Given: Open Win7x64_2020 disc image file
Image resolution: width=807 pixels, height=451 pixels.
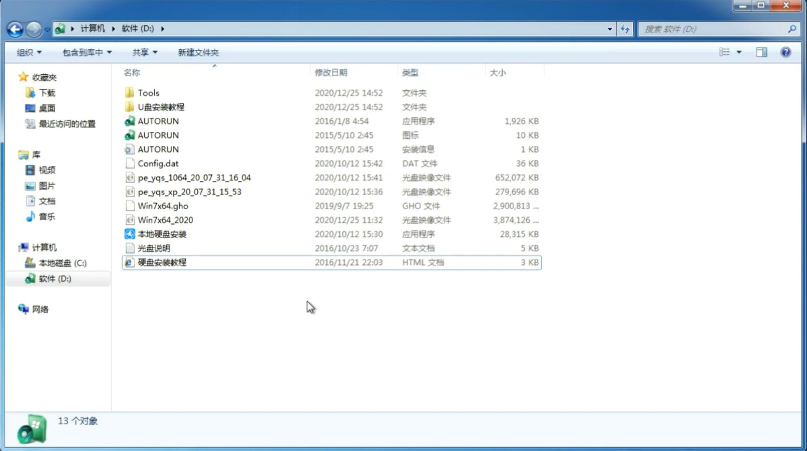Looking at the screenshot, I should tap(165, 220).
